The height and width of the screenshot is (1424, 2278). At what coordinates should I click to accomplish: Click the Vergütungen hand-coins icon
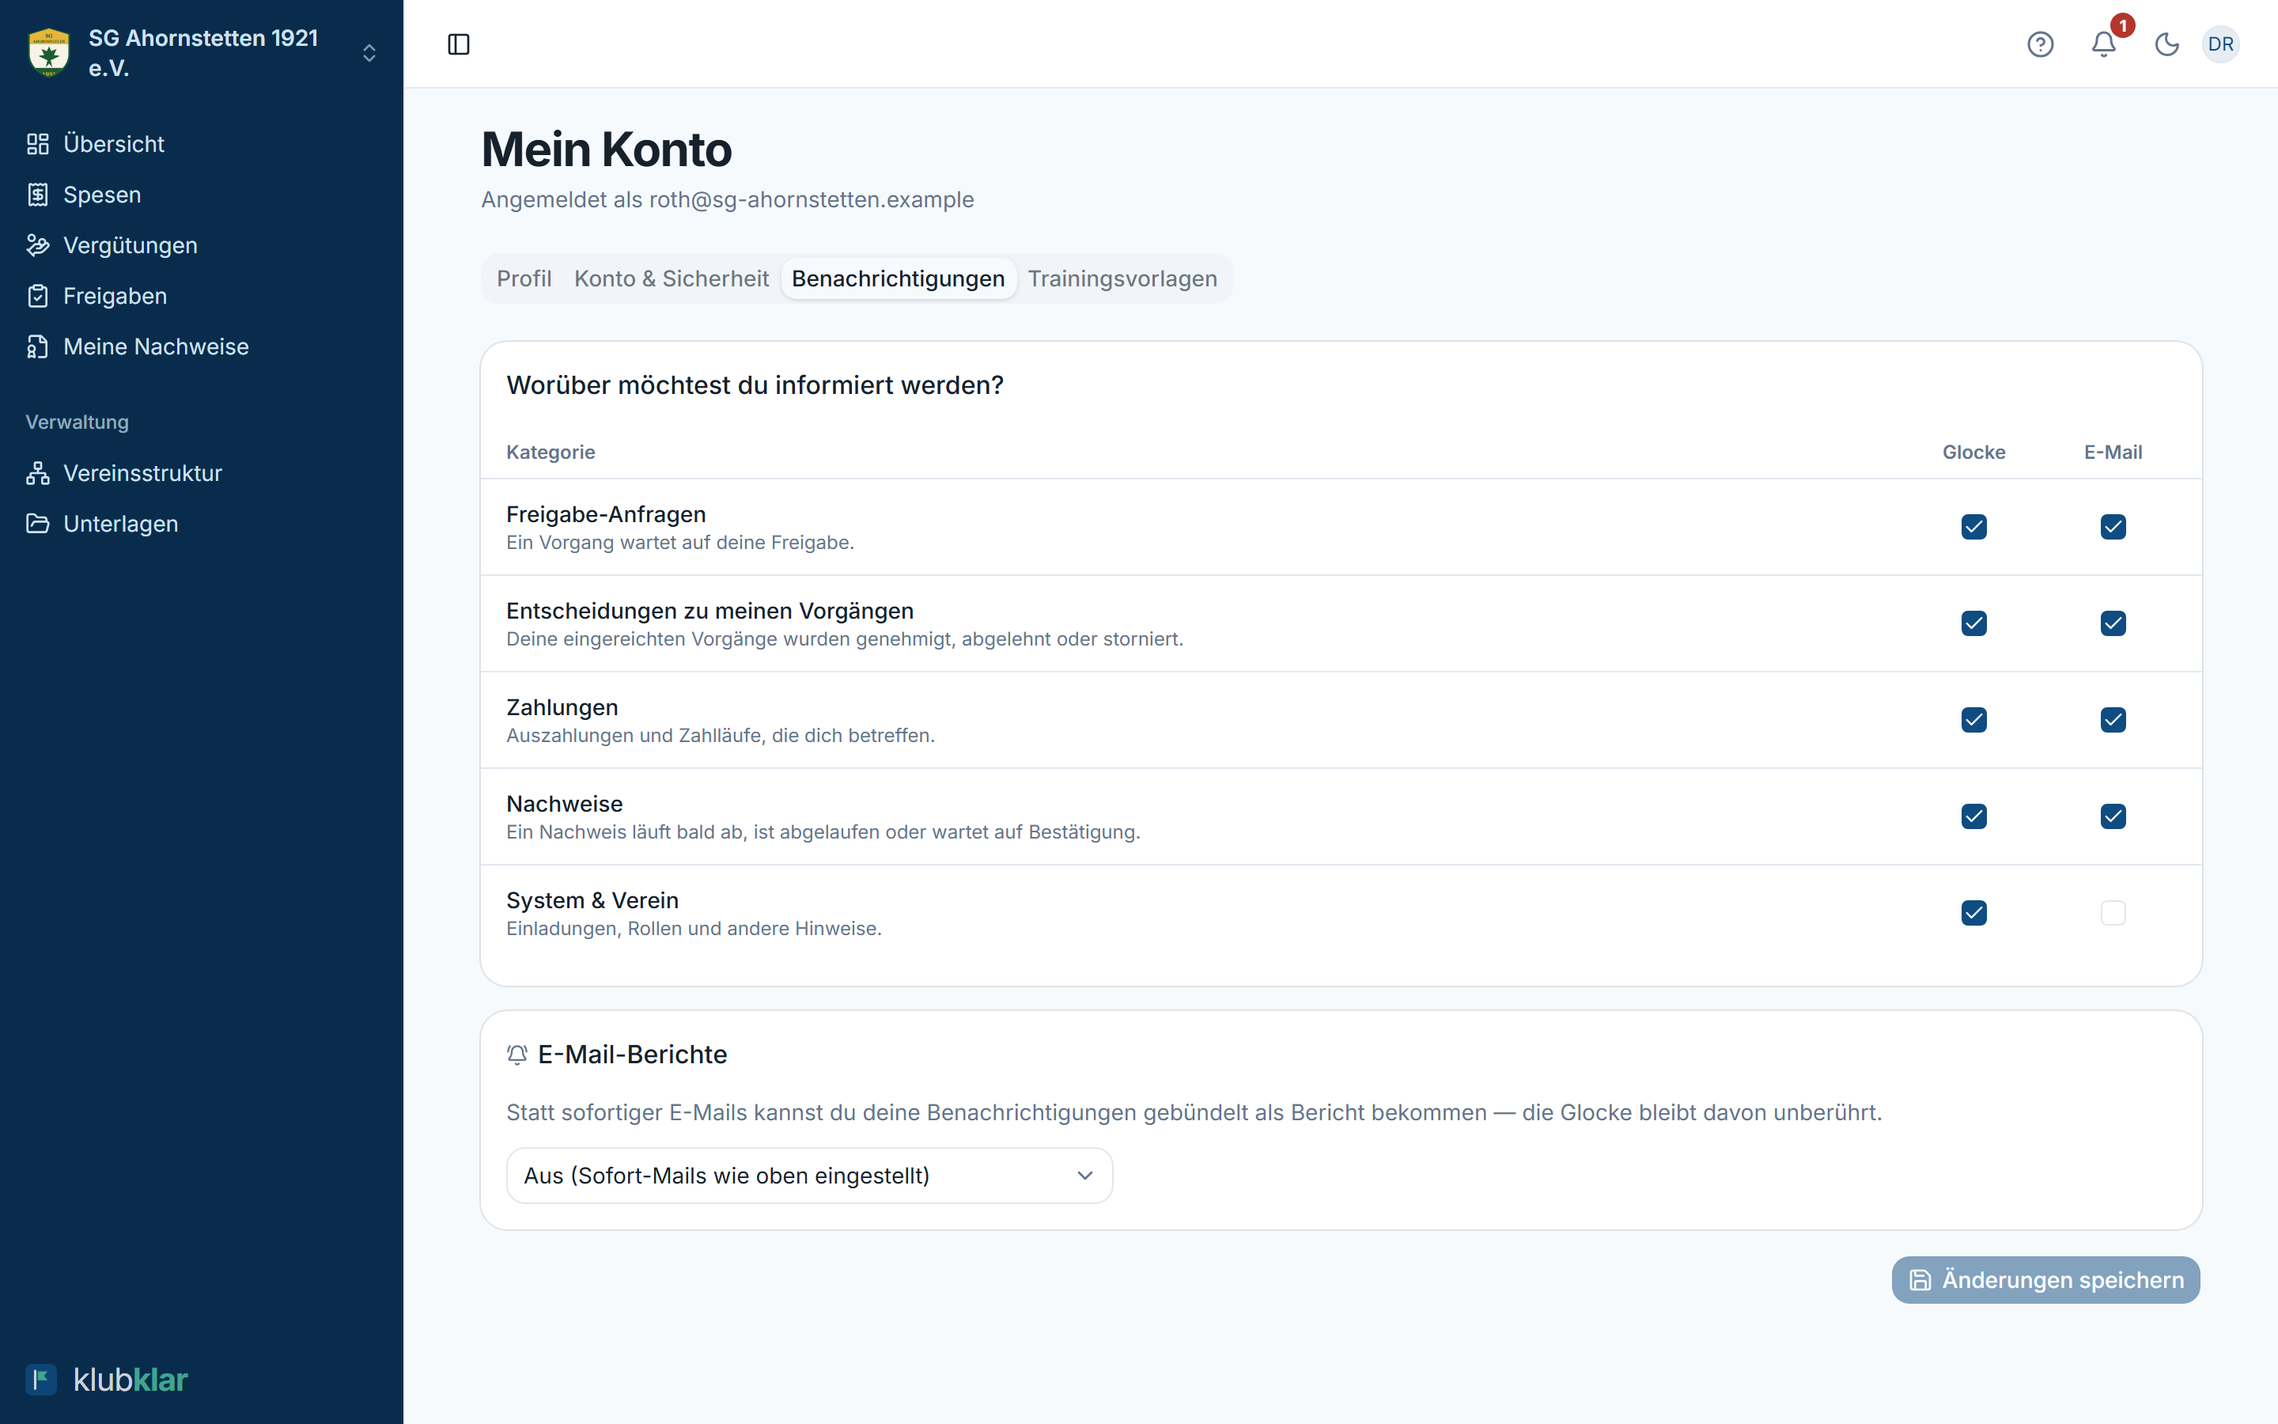pyautogui.click(x=38, y=246)
